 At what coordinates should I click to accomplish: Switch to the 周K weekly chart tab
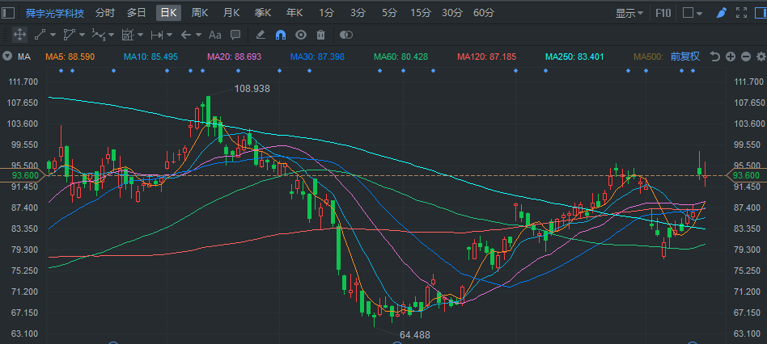tap(199, 13)
